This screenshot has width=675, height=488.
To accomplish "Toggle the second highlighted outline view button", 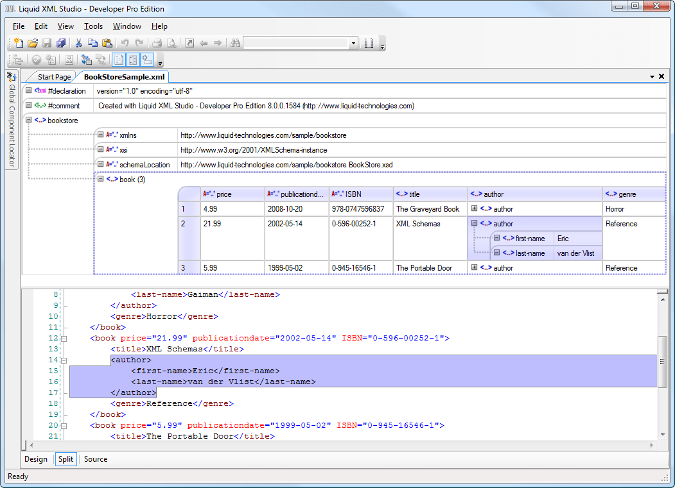I will coord(133,60).
